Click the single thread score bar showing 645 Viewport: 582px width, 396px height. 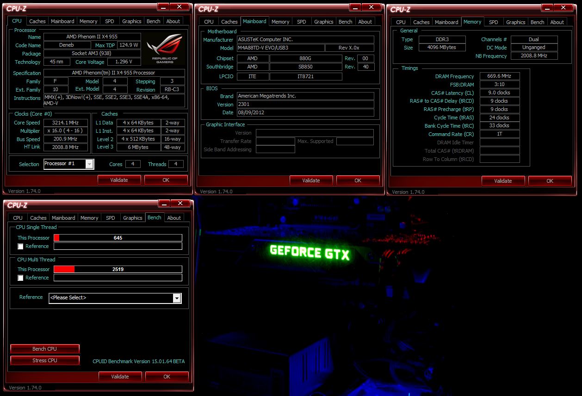tap(118, 238)
